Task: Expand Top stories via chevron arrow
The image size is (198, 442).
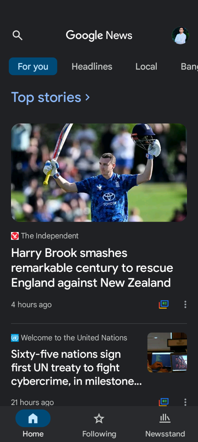Action: 88,98
